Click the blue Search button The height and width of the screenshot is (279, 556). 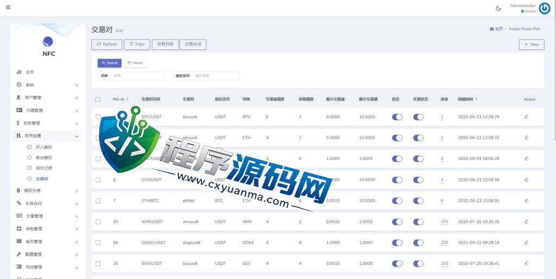(110, 63)
